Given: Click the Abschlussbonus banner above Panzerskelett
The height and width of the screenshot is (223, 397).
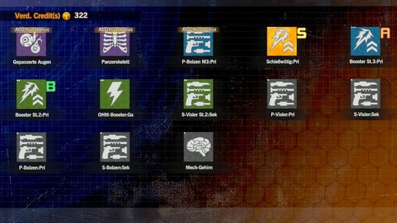Looking at the screenshot, I should click(115, 30).
